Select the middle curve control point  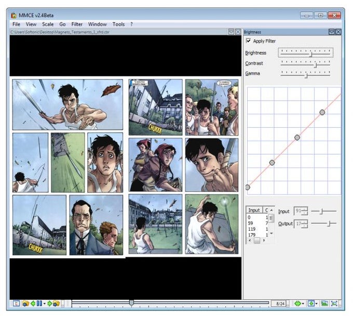tap(297, 137)
